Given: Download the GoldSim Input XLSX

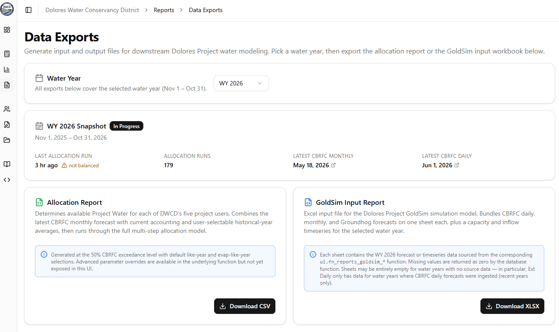Looking at the screenshot, I should point(512,306).
